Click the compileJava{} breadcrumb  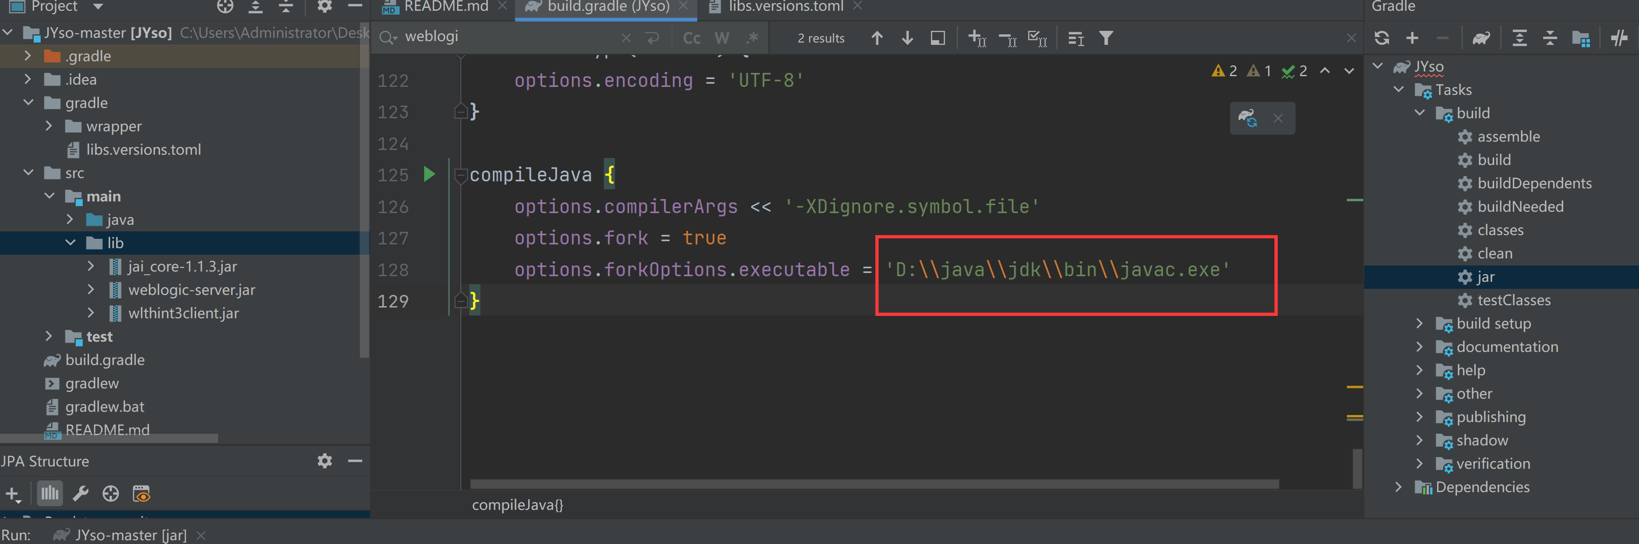click(x=517, y=505)
